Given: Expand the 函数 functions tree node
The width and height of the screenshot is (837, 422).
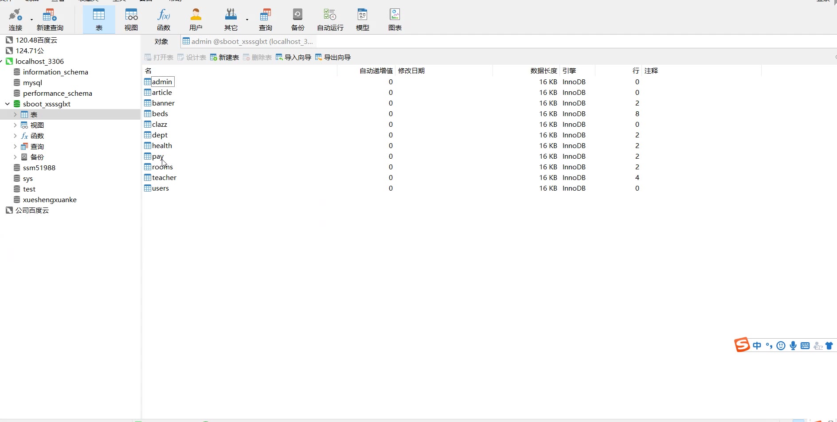Looking at the screenshot, I should pos(15,136).
